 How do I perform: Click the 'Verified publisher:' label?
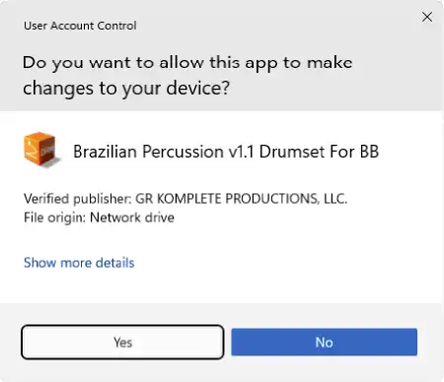click(x=78, y=199)
